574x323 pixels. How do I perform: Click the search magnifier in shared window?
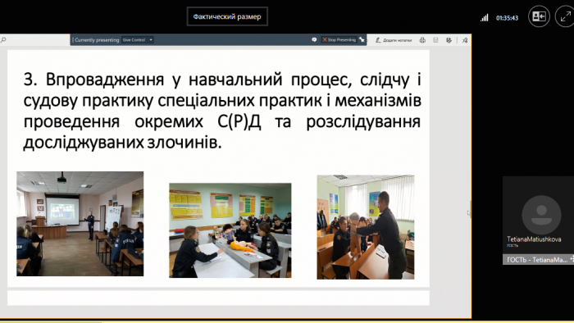click(3, 40)
